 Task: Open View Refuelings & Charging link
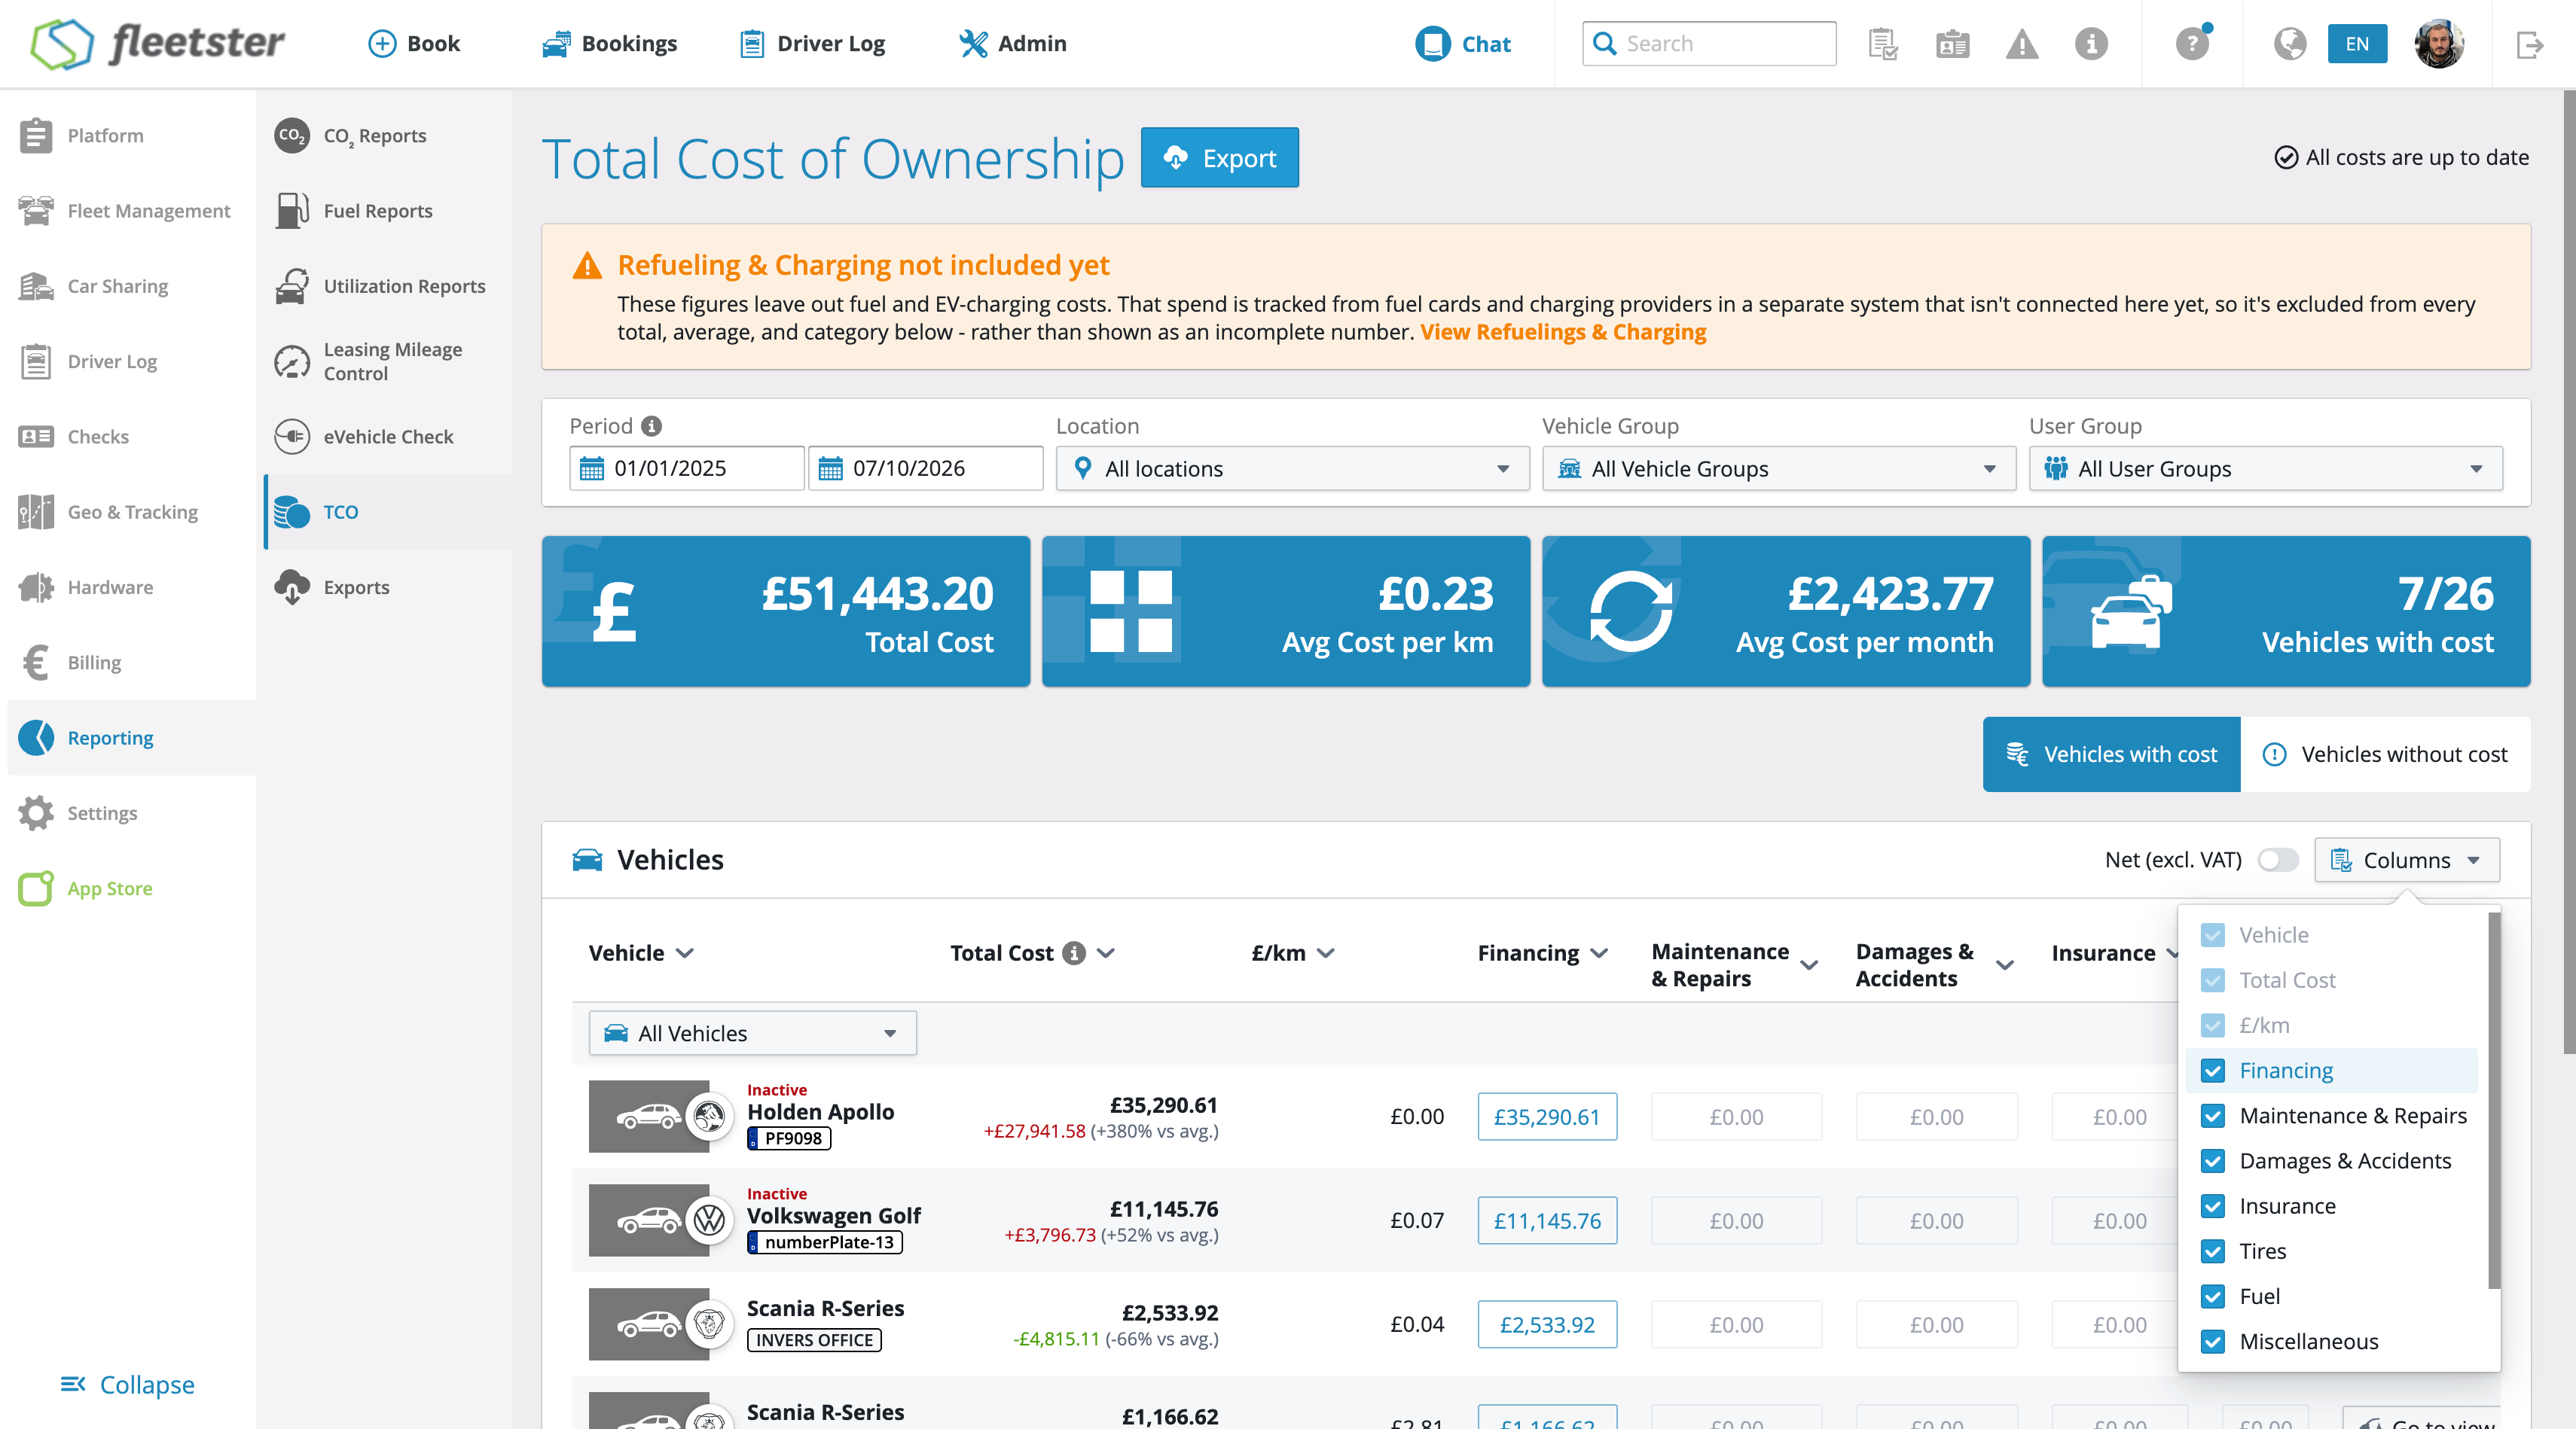coord(1562,332)
